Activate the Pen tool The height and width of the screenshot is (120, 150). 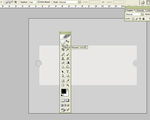[x=63, y=76]
